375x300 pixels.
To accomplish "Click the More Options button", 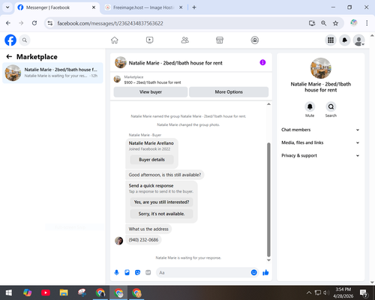I will 229,92.
